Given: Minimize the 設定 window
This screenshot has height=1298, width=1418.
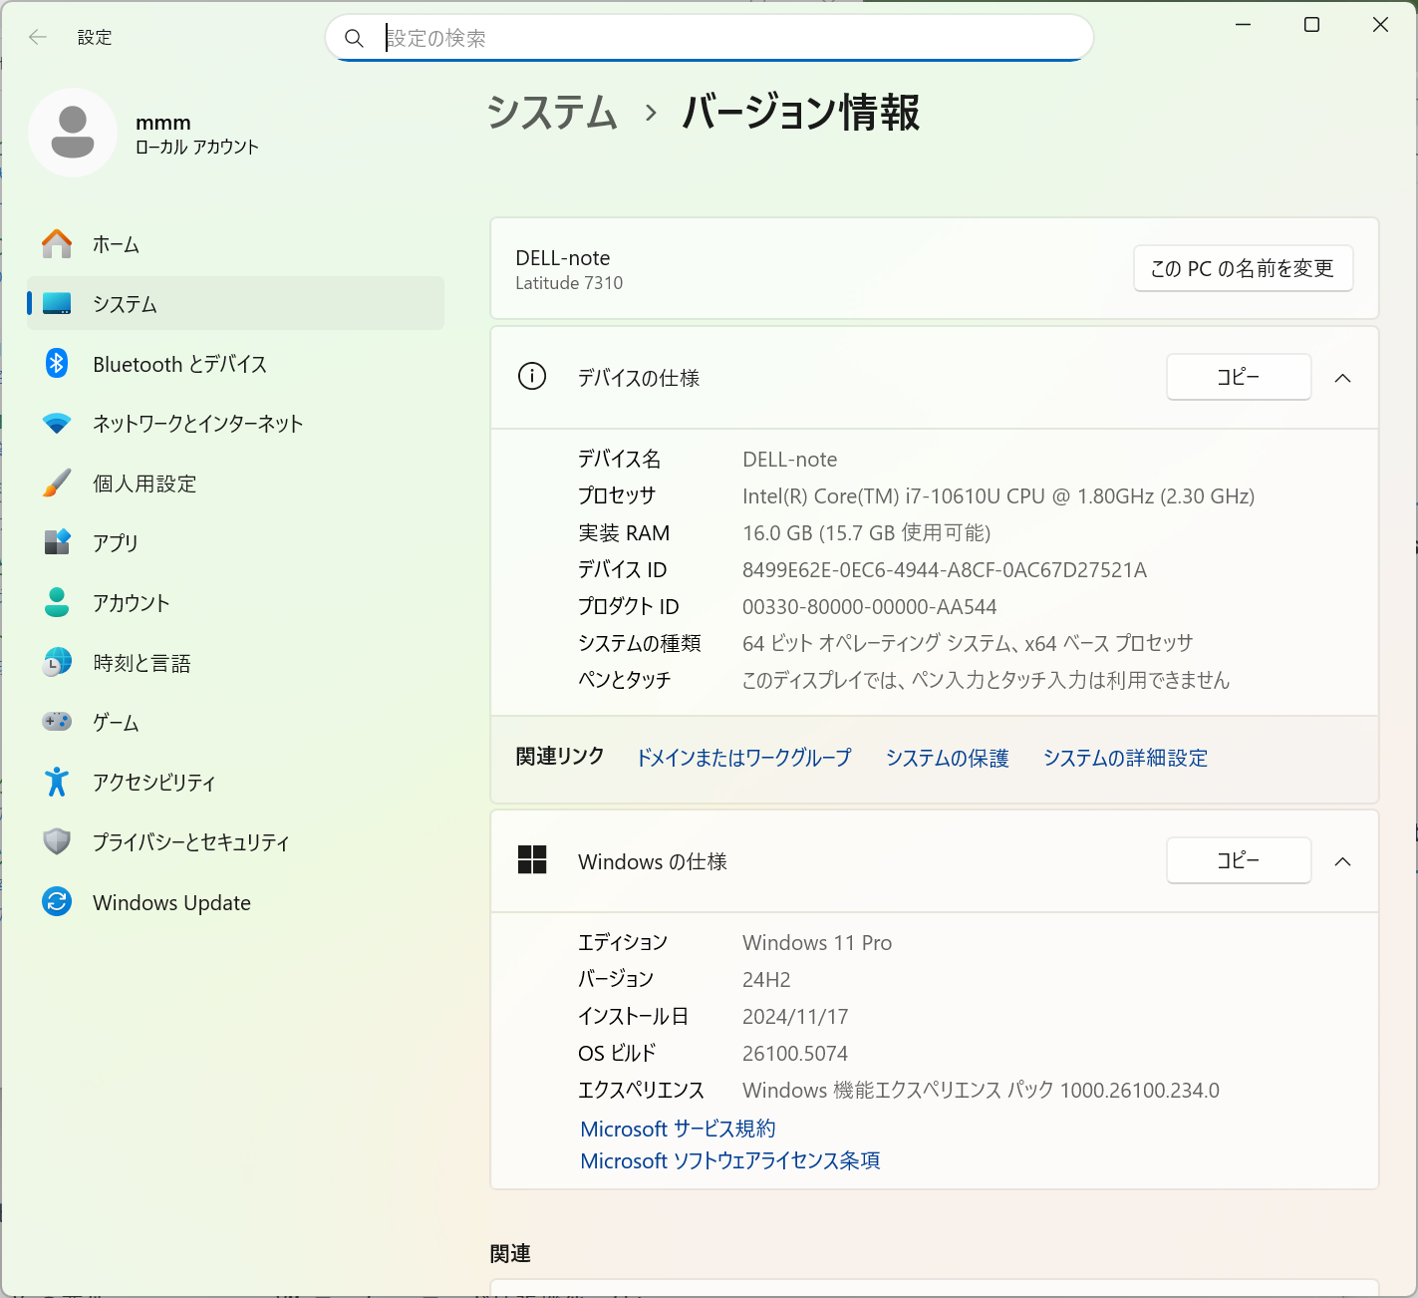Looking at the screenshot, I should (x=1243, y=25).
